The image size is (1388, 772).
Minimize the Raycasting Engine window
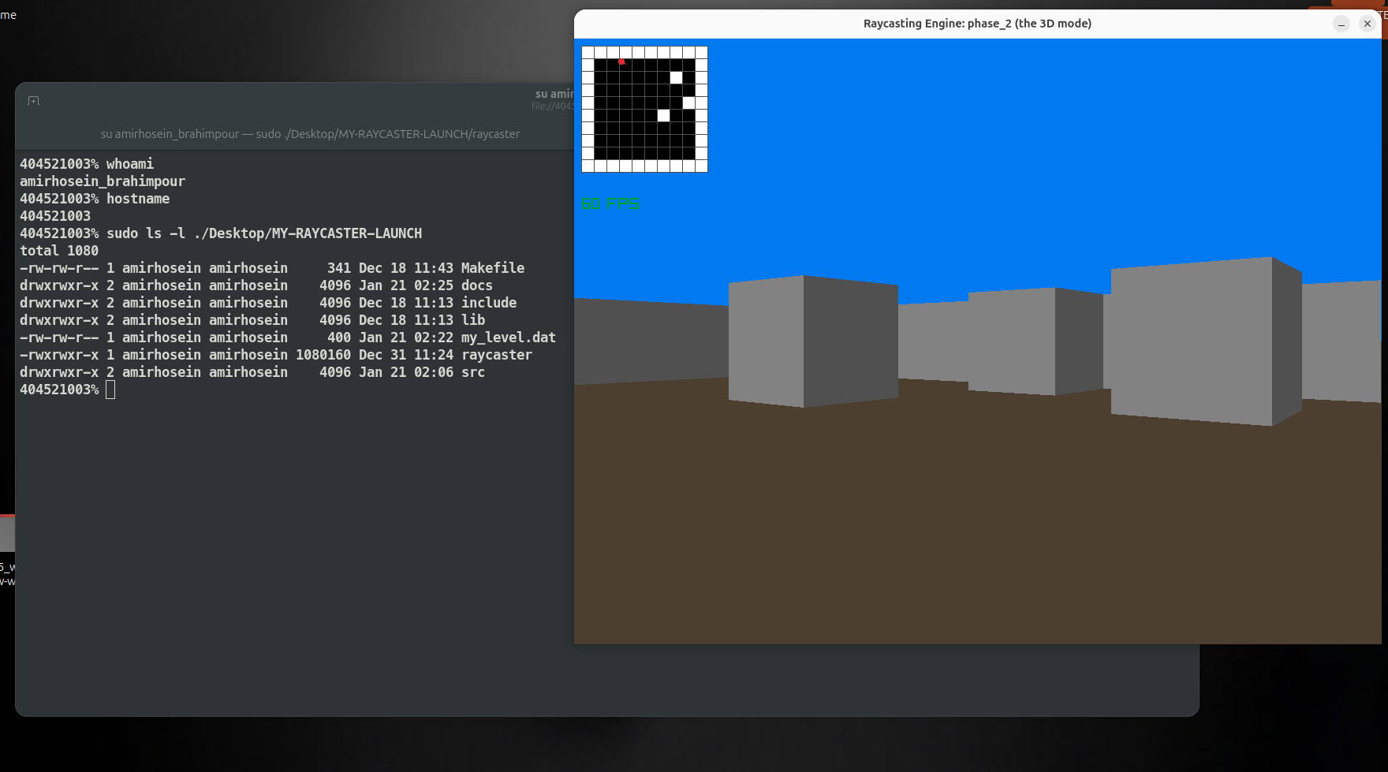[1341, 24]
